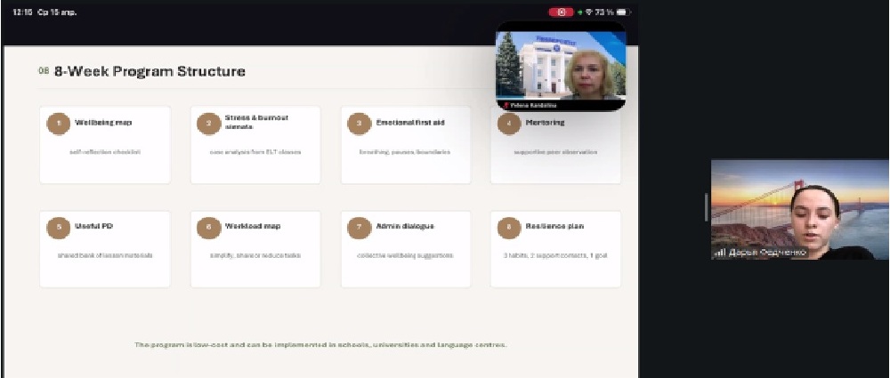Click the number 1 circle on Wellbeing map
This screenshot has height=378, width=890.
point(59,123)
